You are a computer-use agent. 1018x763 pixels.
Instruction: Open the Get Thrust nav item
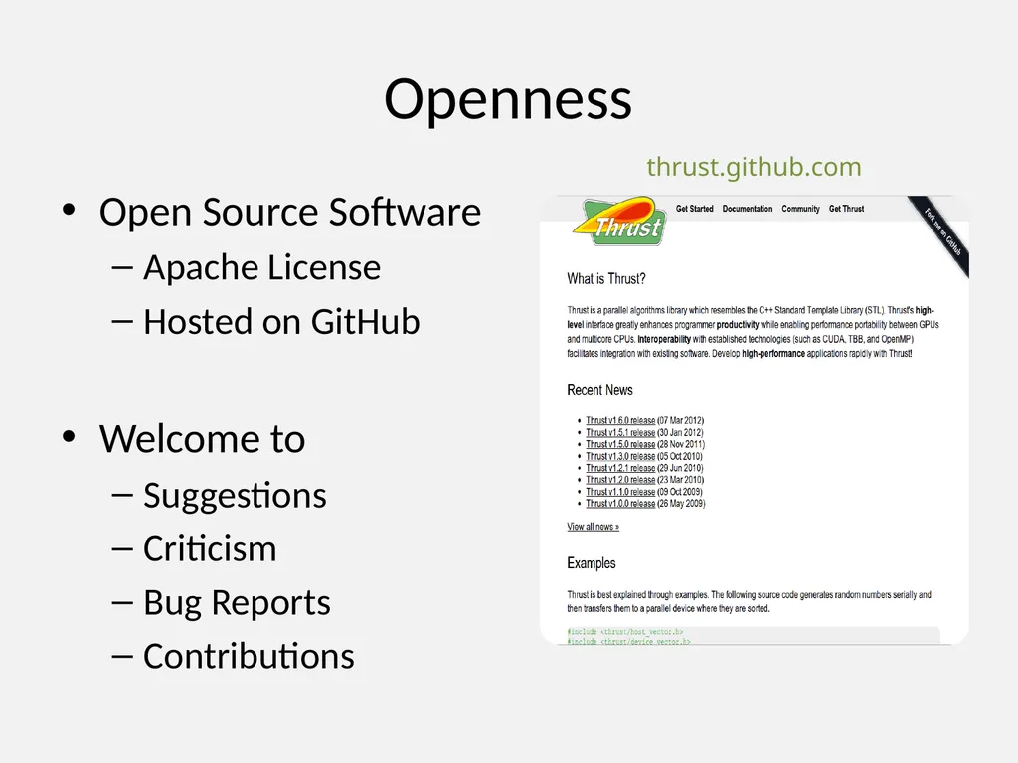pyautogui.click(x=846, y=209)
